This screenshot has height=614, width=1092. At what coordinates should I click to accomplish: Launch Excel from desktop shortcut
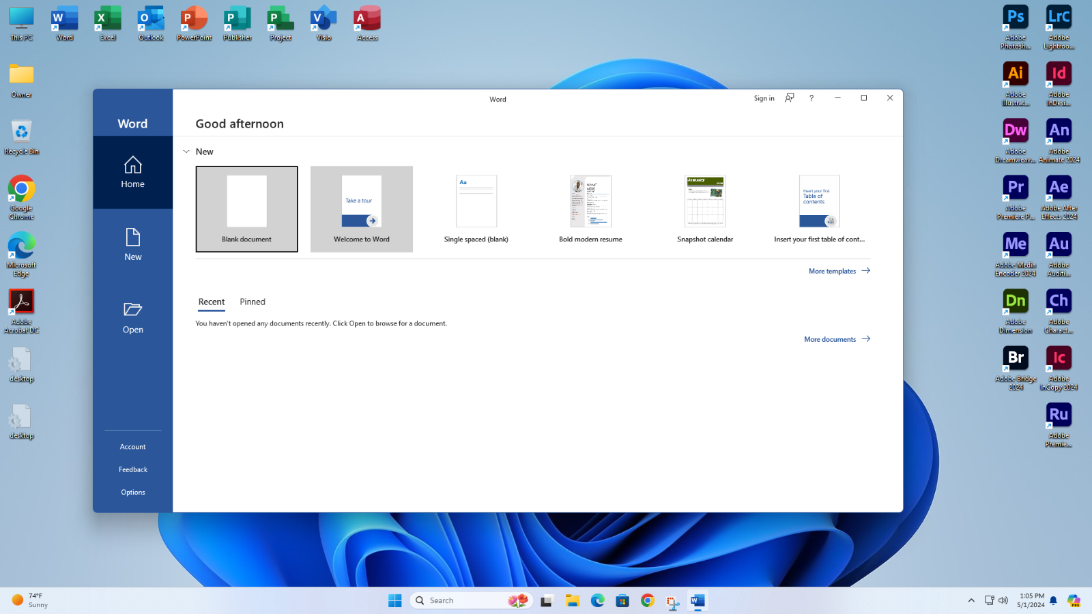pos(108,24)
